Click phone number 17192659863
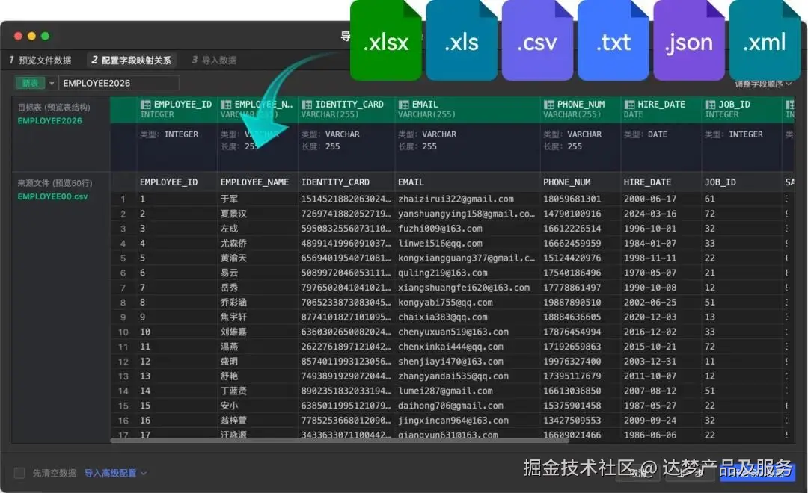Screen dimensions: 808x493 [x=572, y=347]
